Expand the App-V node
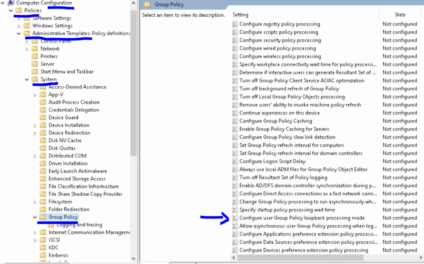This screenshot has width=424, height=264. click(x=35, y=95)
